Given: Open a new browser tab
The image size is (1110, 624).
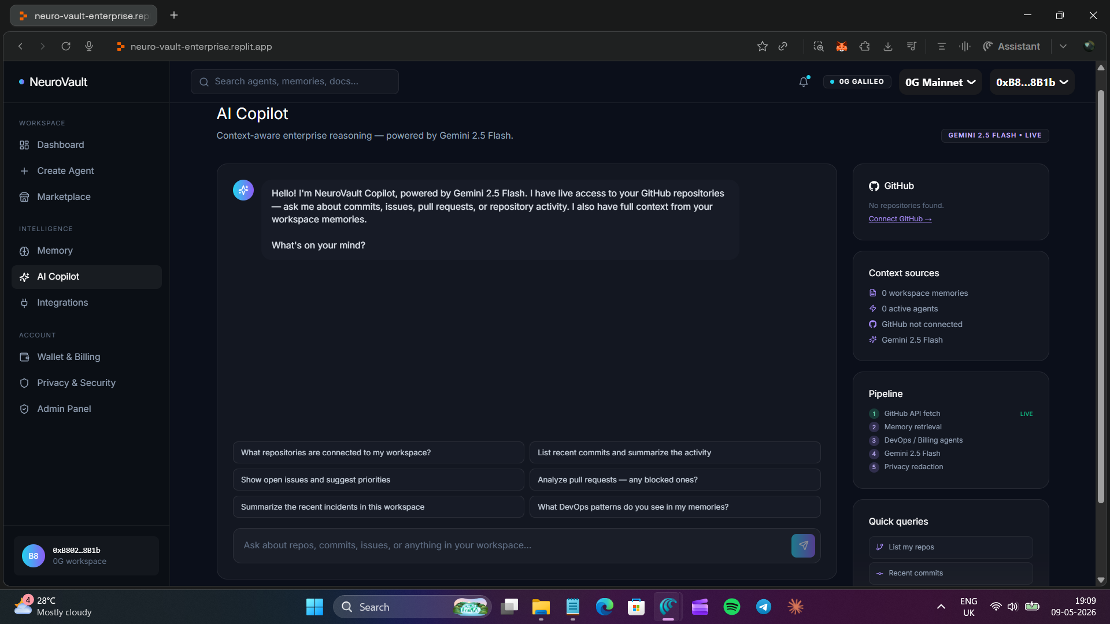Looking at the screenshot, I should [174, 15].
